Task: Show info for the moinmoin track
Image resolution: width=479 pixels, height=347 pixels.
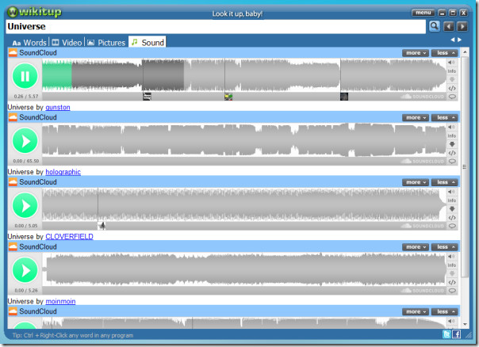Action: point(452,265)
